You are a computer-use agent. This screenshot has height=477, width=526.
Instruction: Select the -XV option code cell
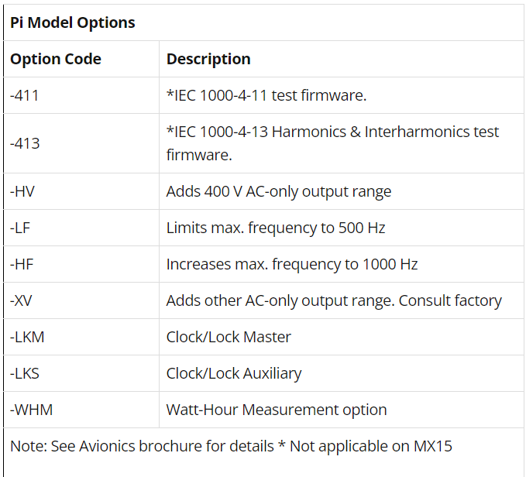coord(22,300)
